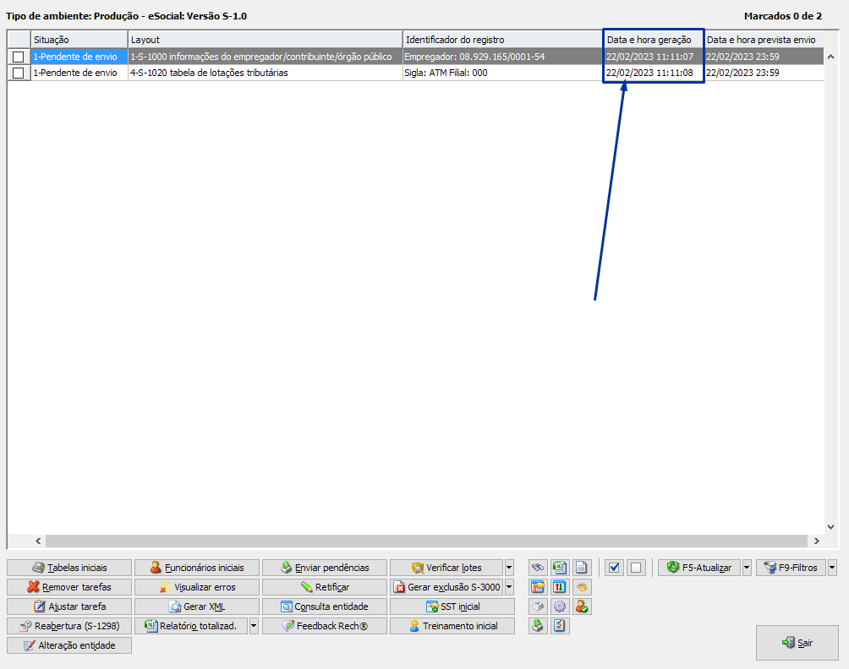The width and height of the screenshot is (849, 669).
Task: Click the Funcionários iniciais button
Action: pyautogui.click(x=197, y=568)
